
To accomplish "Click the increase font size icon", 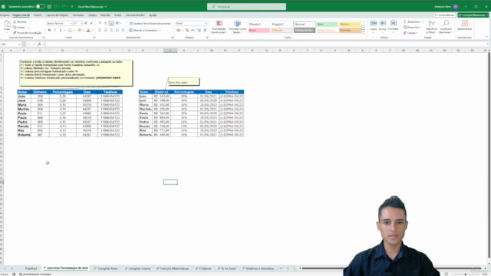I will (x=86, y=24).
